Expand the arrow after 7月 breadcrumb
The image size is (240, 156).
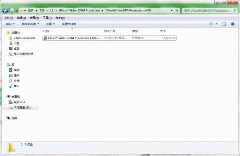point(47,11)
